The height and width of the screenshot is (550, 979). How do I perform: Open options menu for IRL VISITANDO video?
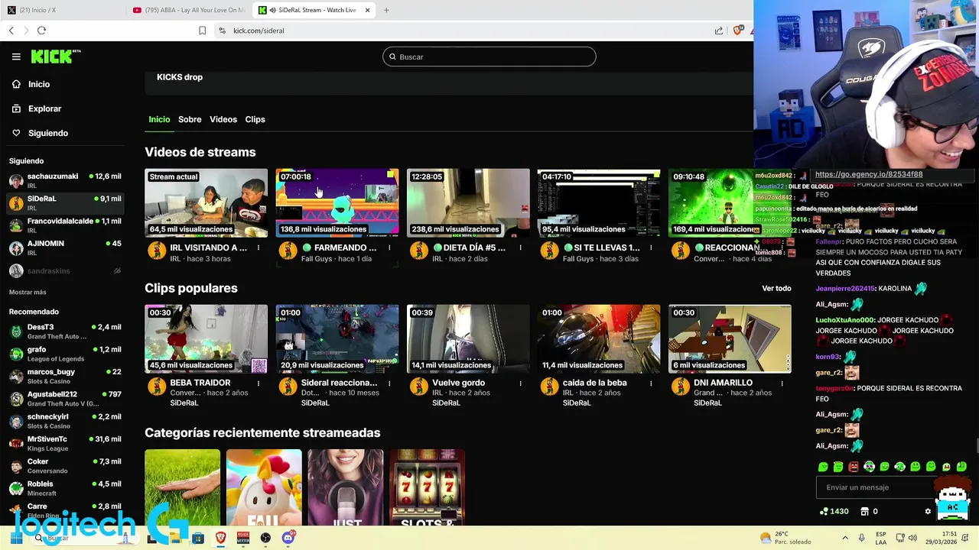click(x=259, y=247)
